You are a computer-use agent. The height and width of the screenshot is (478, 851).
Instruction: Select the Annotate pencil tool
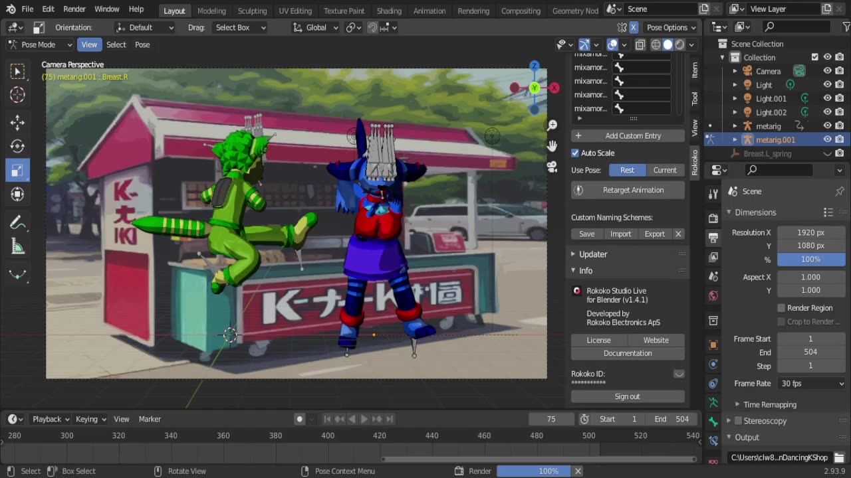point(17,223)
